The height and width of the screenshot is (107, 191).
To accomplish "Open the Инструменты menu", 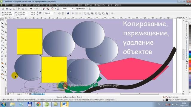I will pos(100,5).
